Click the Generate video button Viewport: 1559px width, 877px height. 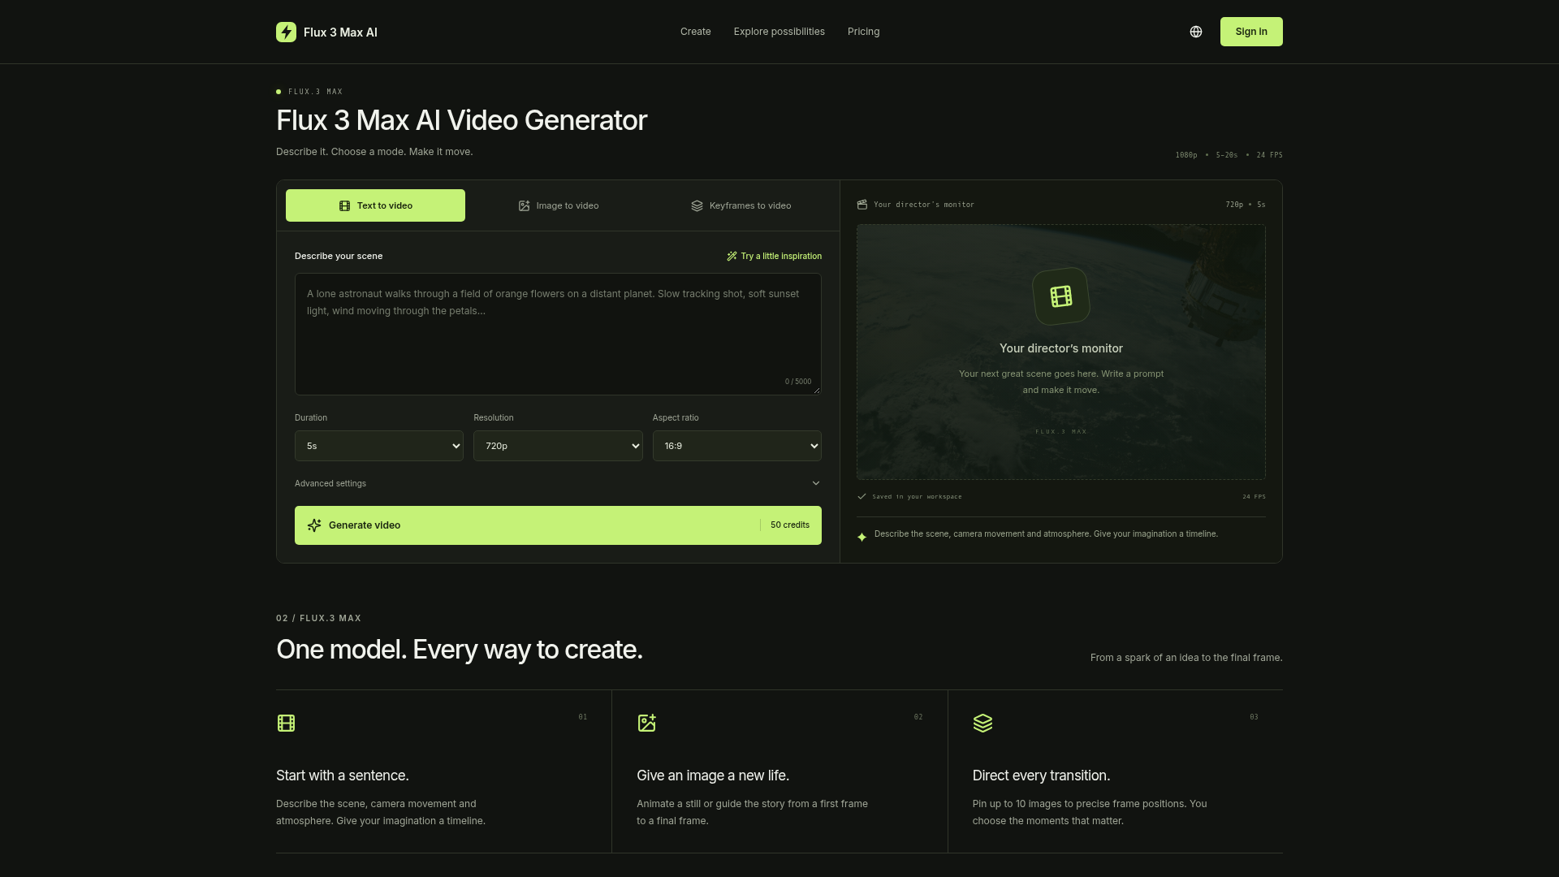pos(558,525)
